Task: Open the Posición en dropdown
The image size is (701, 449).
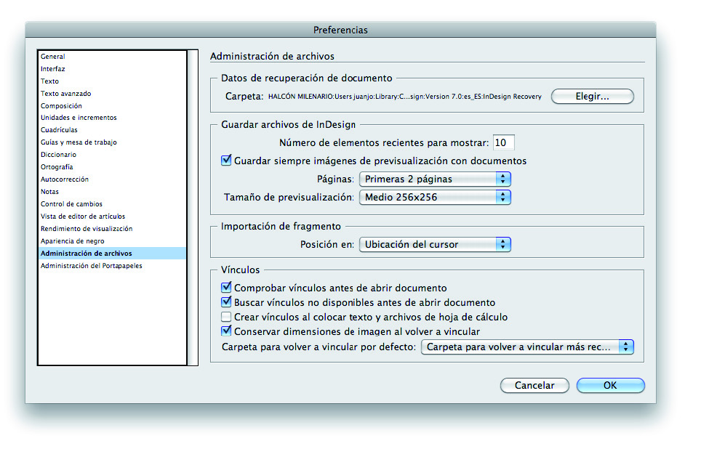Action: [x=435, y=244]
